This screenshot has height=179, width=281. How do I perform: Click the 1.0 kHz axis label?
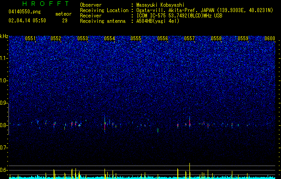pos(4,81)
